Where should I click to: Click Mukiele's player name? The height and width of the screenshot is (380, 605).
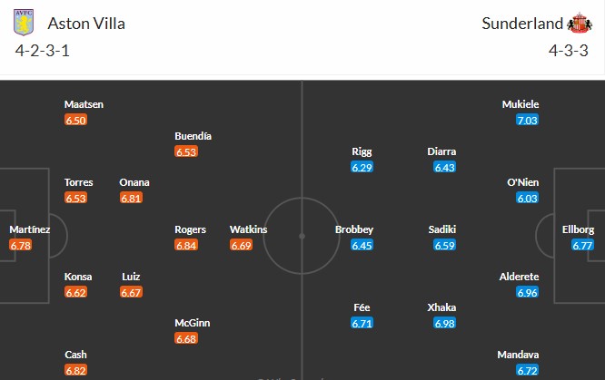coord(520,104)
